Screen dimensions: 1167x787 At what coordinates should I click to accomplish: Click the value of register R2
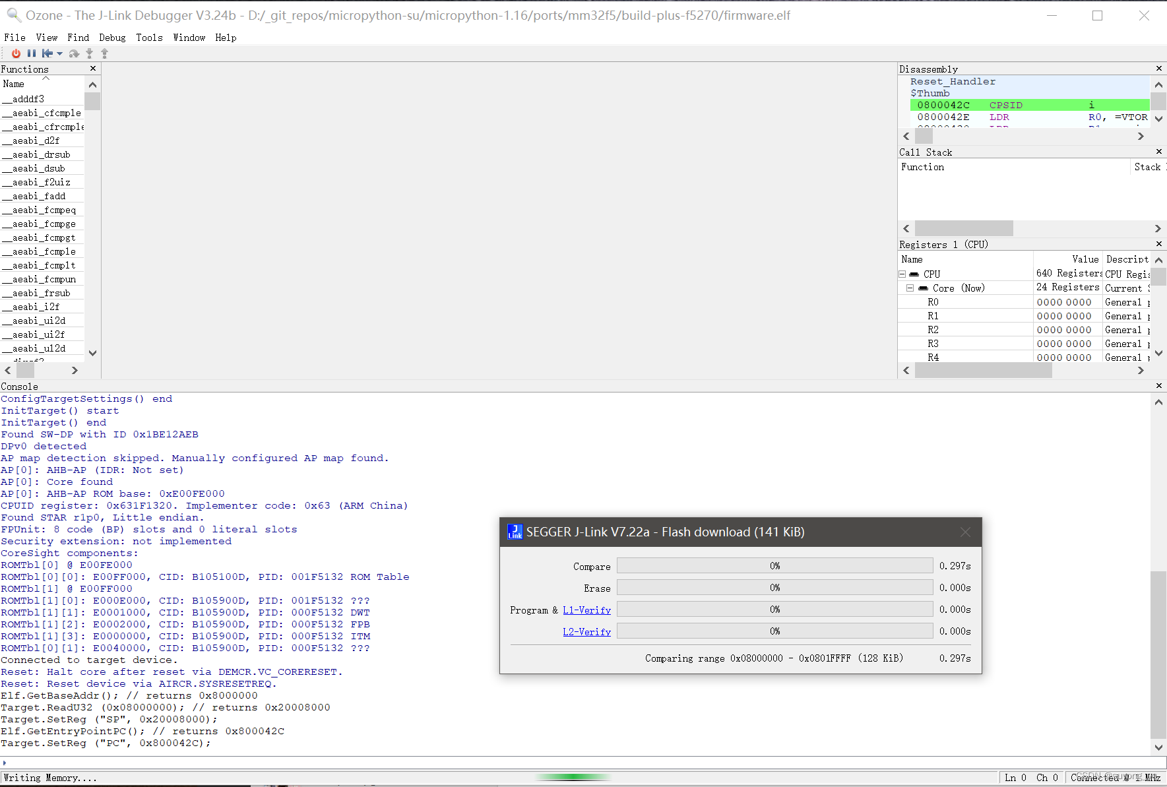coord(1063,330)
